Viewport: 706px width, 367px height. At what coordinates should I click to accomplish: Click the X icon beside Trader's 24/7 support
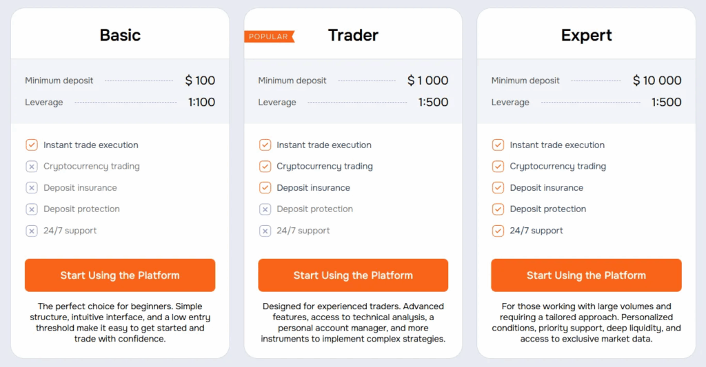[x=265, y=231]
